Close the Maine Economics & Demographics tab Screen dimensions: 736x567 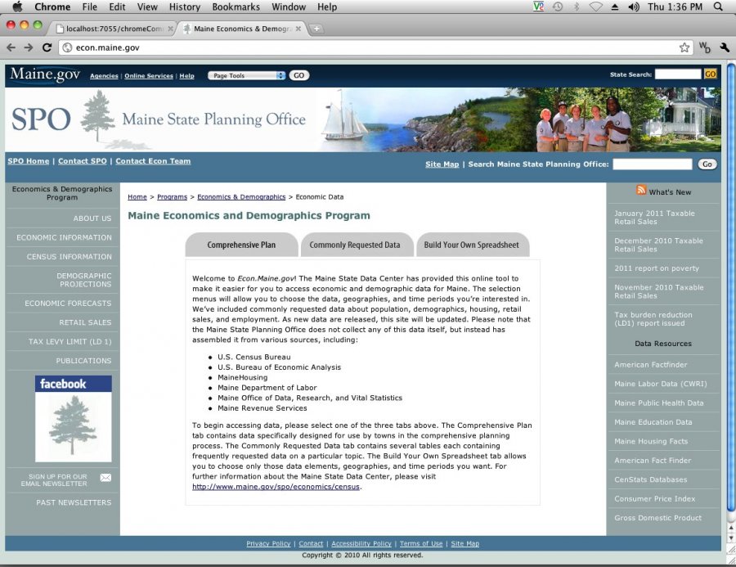click(298, 29)
